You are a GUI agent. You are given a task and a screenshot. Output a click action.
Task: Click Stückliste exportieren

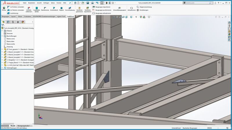pyautogui.click(x=88, y=10)
